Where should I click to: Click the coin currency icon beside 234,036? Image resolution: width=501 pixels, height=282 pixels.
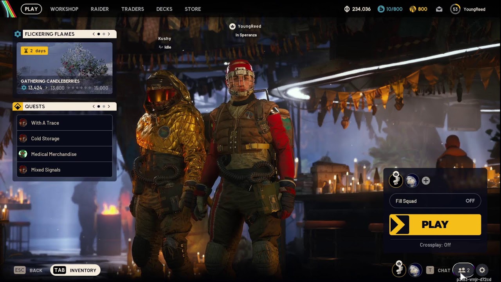point(347,9)
